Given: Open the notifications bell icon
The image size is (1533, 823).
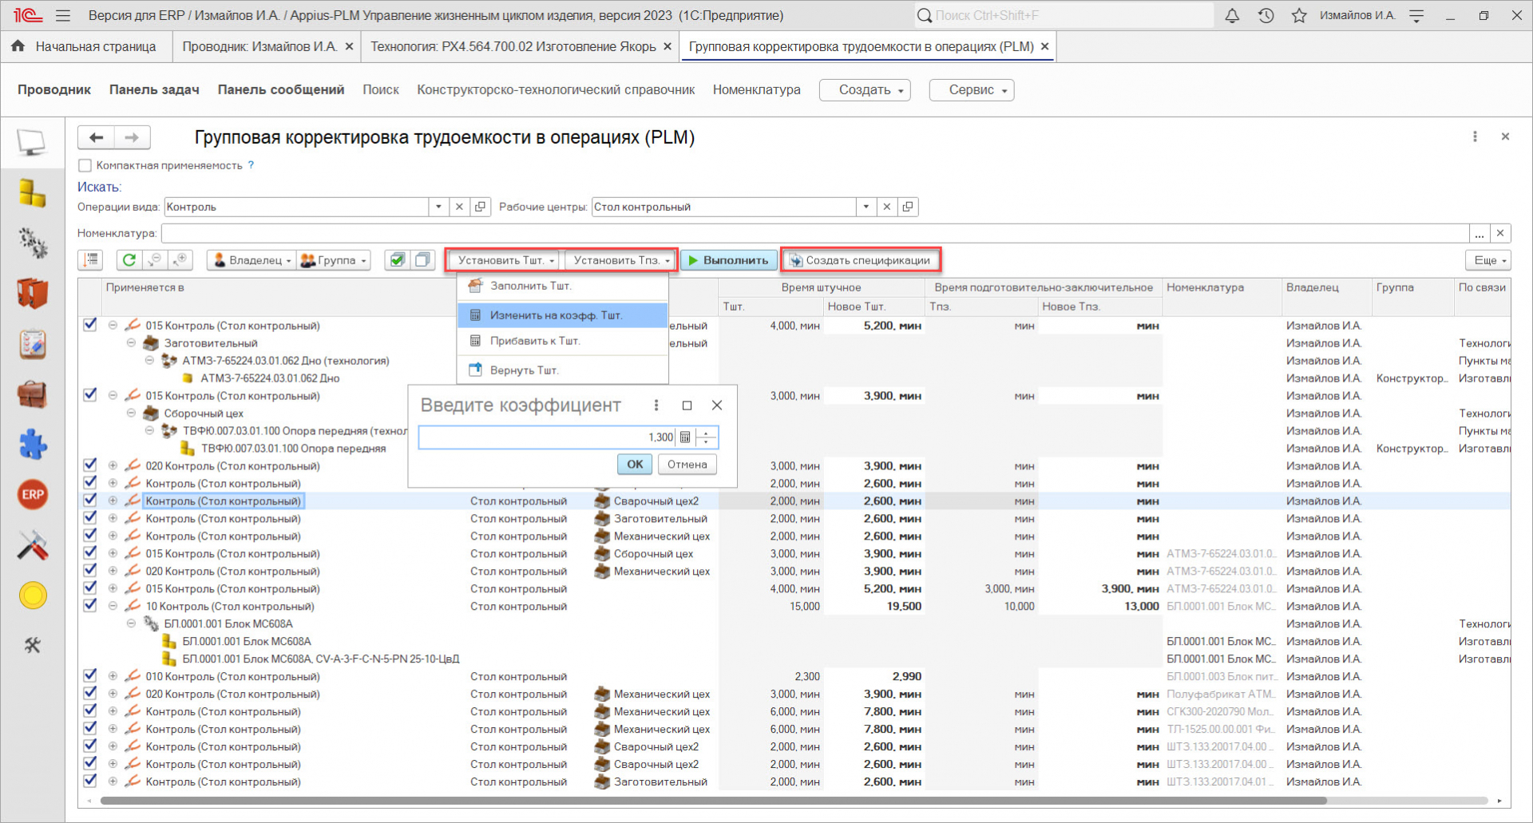Looking at the screenshot, I should click(1232, 15).
